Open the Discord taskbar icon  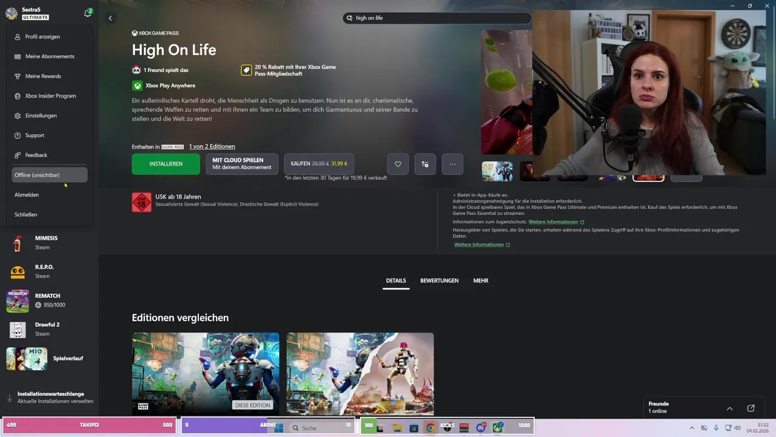(x=481, y=427)
